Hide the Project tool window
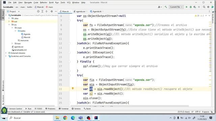This screenshot has width=216, height=121. pos(56,11)
